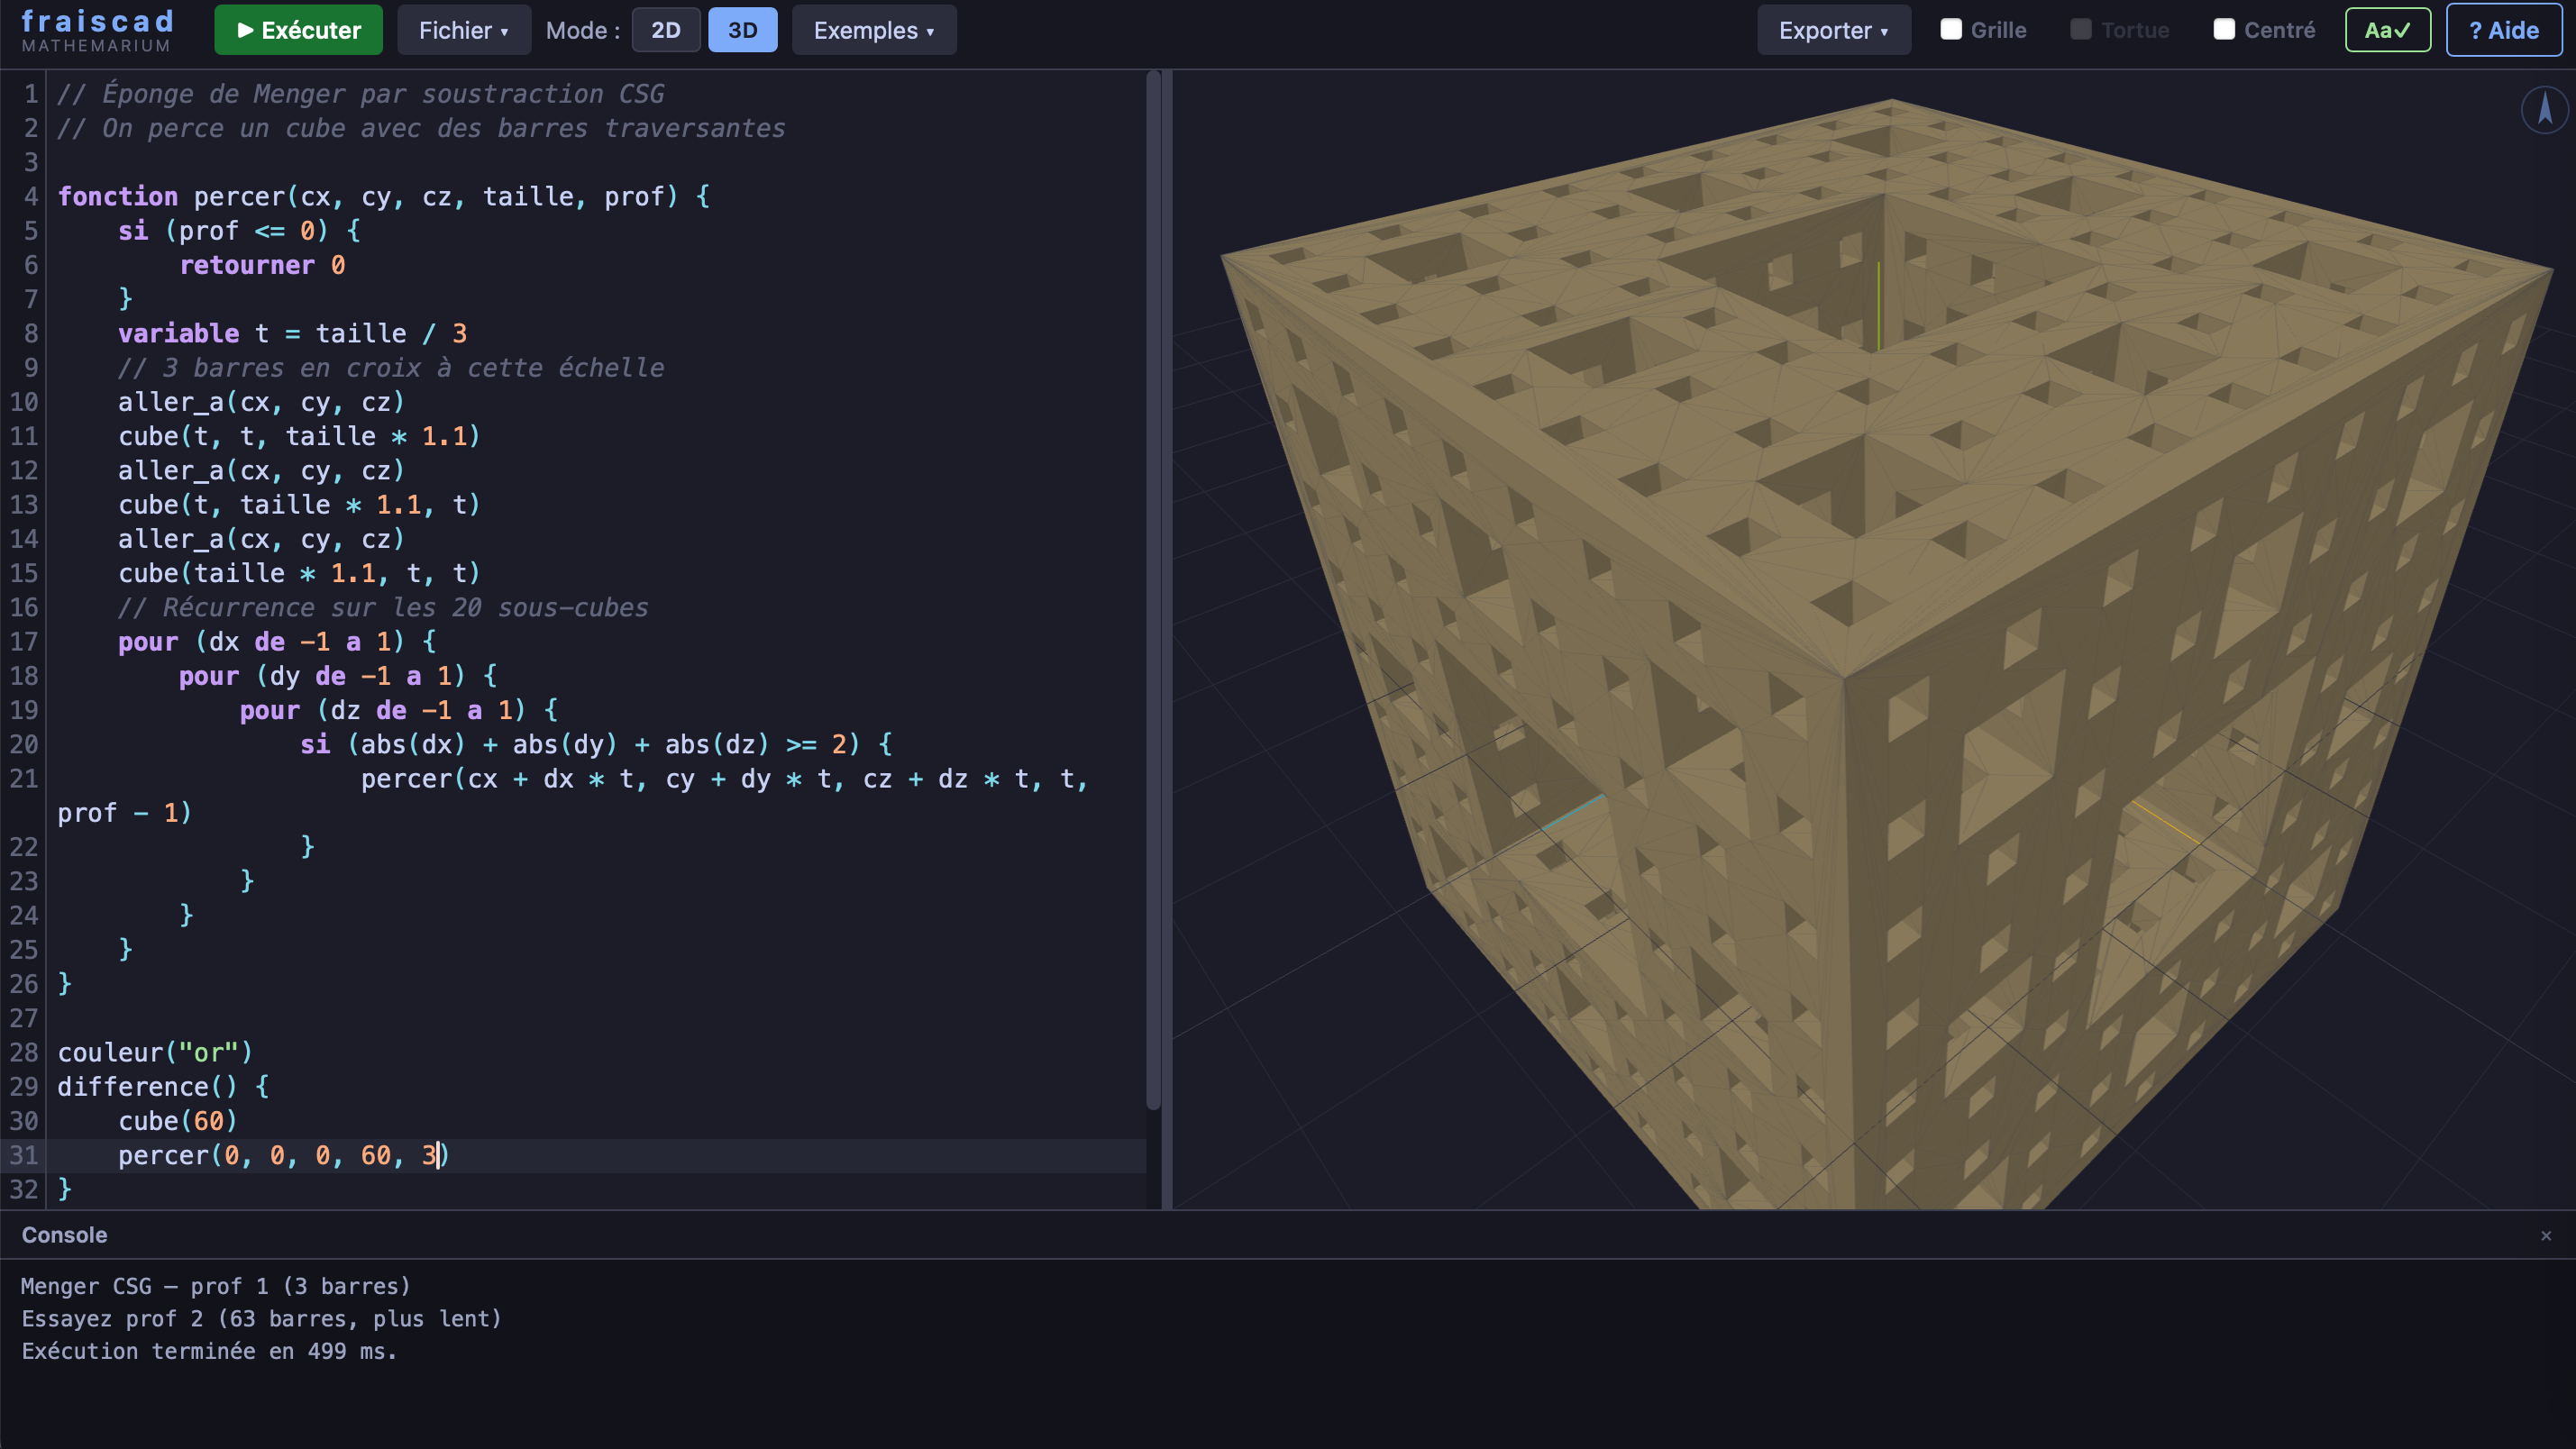Click the editor/viewport splitter divider
2576x1449 pixels.
click(1167, 640)
